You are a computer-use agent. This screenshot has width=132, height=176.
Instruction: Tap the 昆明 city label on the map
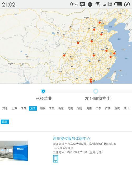60,72
